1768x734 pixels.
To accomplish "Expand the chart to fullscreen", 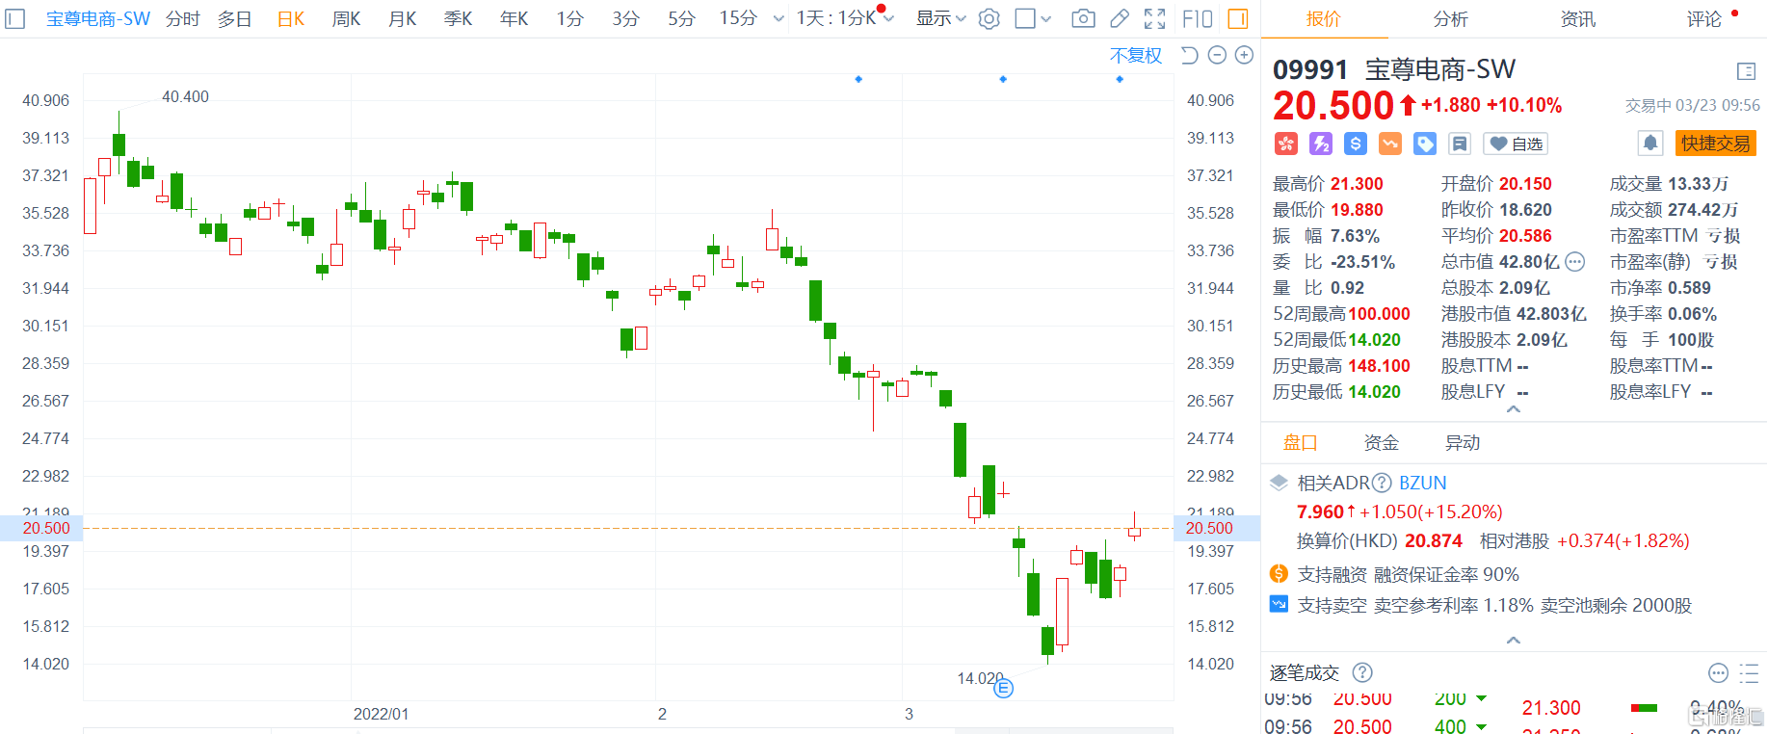I will (x=1154, y=18).
